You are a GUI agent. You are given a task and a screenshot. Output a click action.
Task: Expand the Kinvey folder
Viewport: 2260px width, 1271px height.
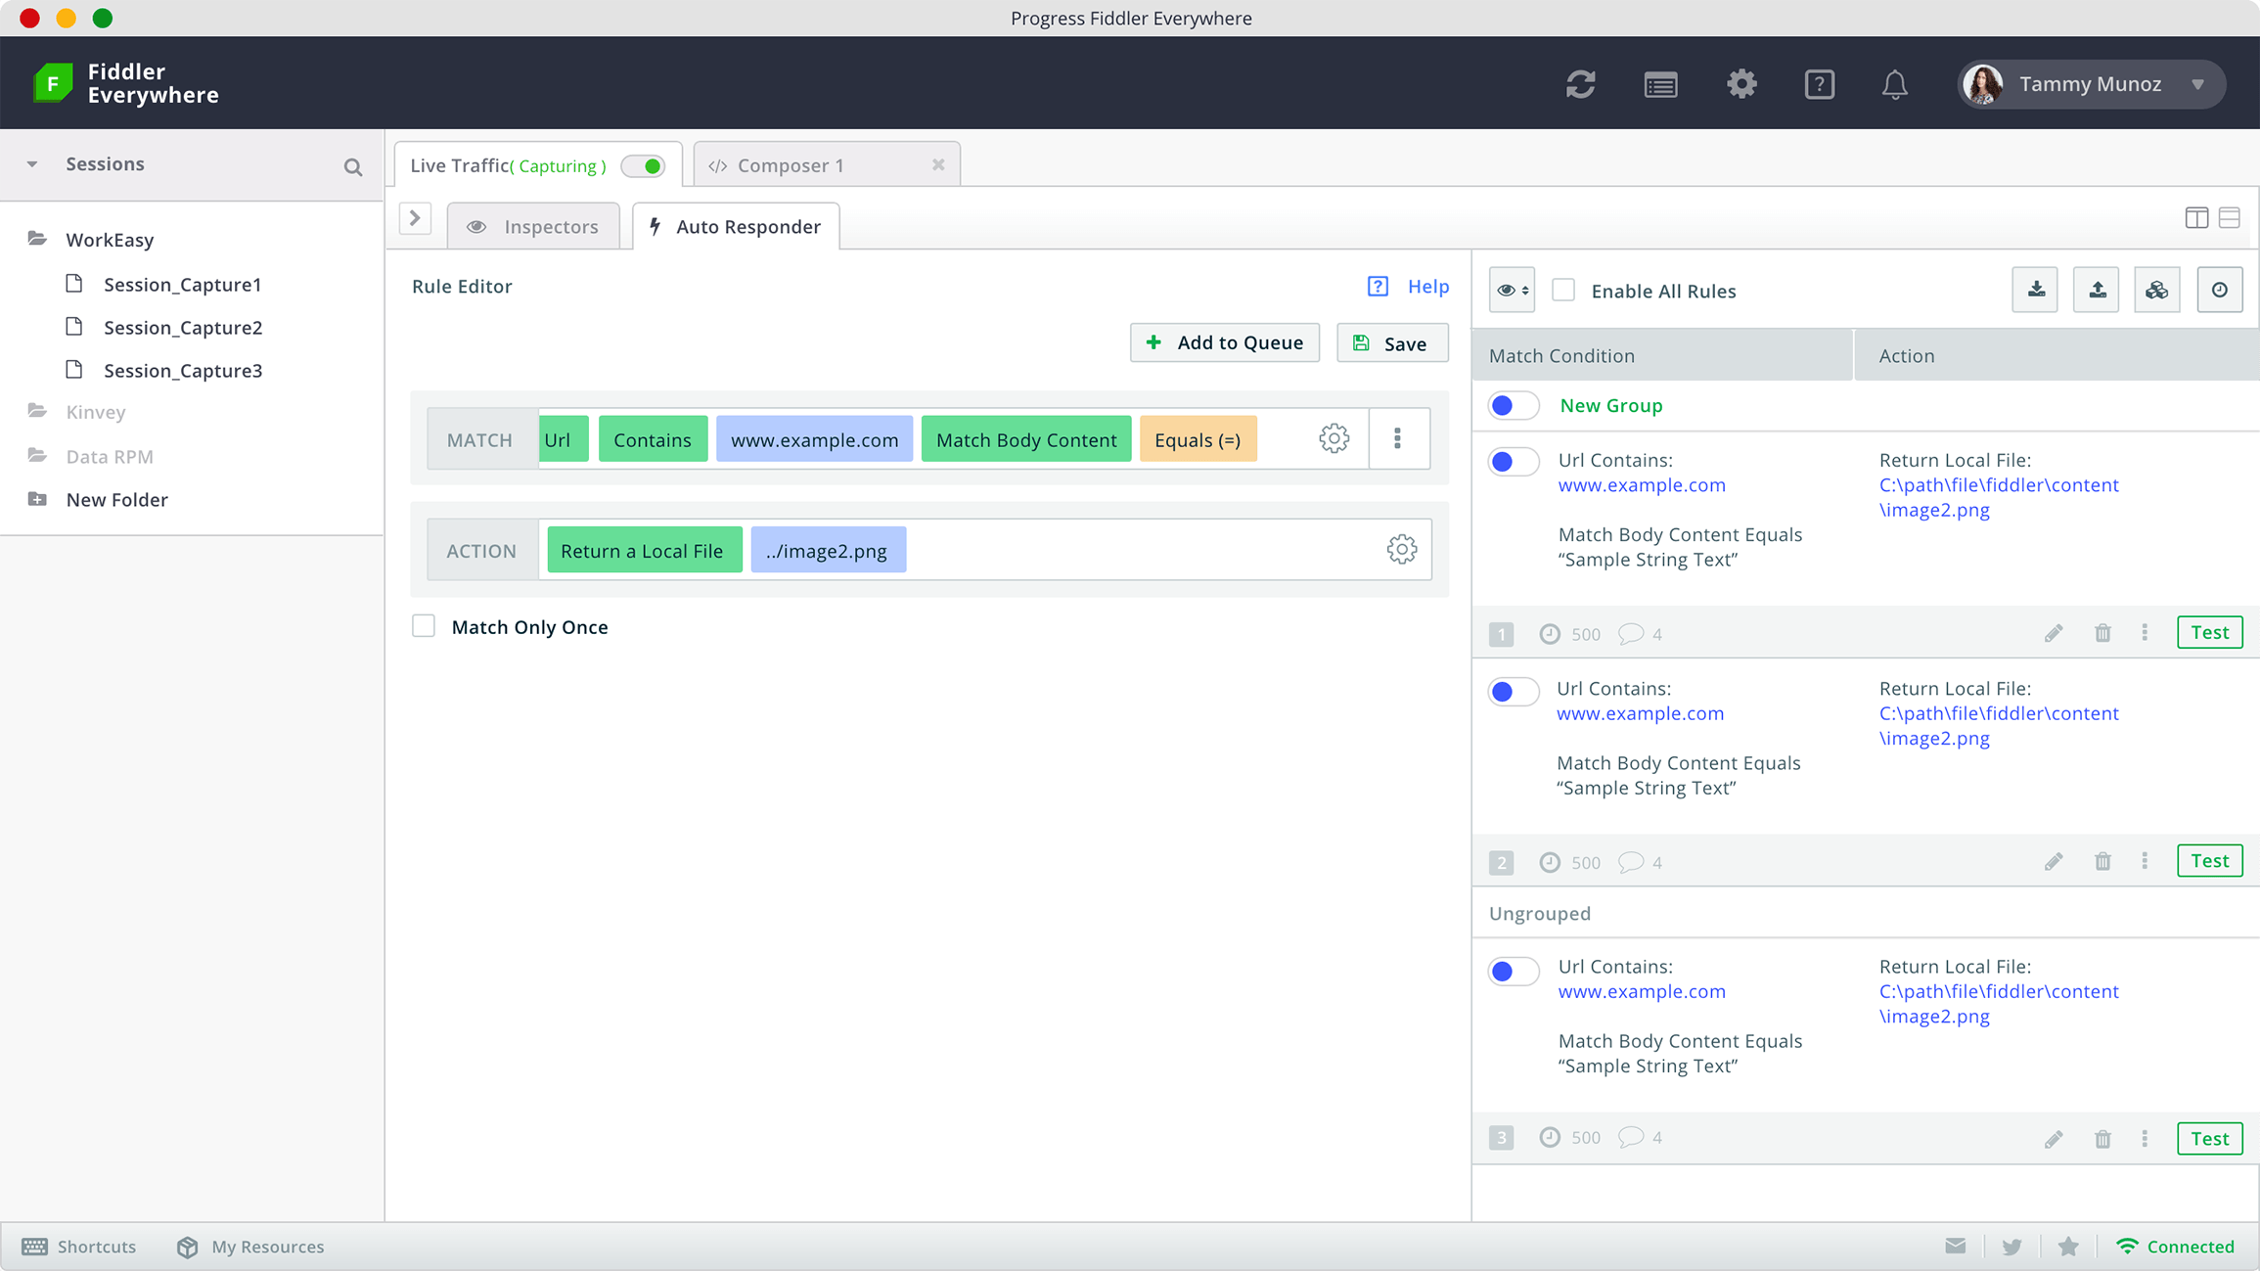37,411
